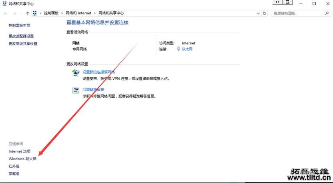Click the double-arrow button in title bar
Image resolution: width=333 pixels, height=183 pixels.
click(x=277, y=2)
